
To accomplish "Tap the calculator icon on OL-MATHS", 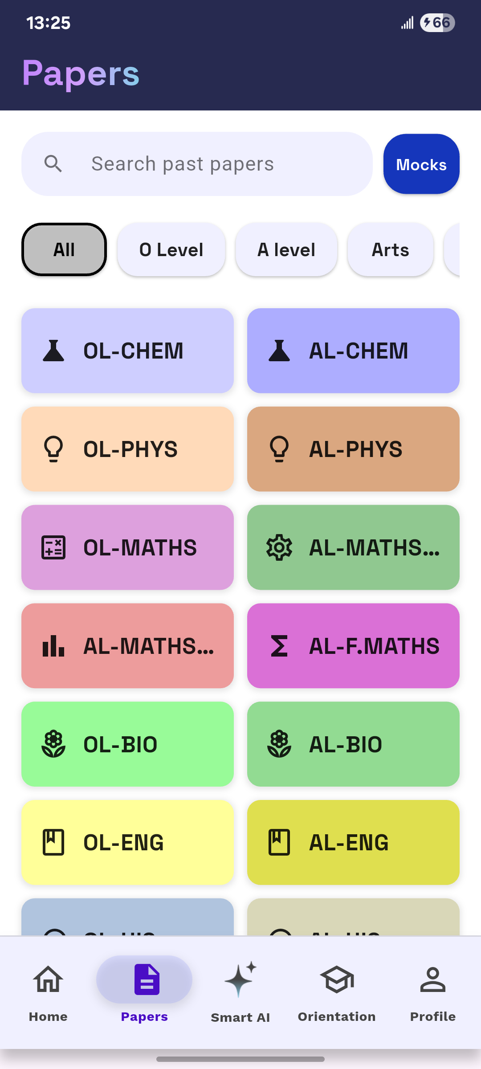I will [53, 547].
